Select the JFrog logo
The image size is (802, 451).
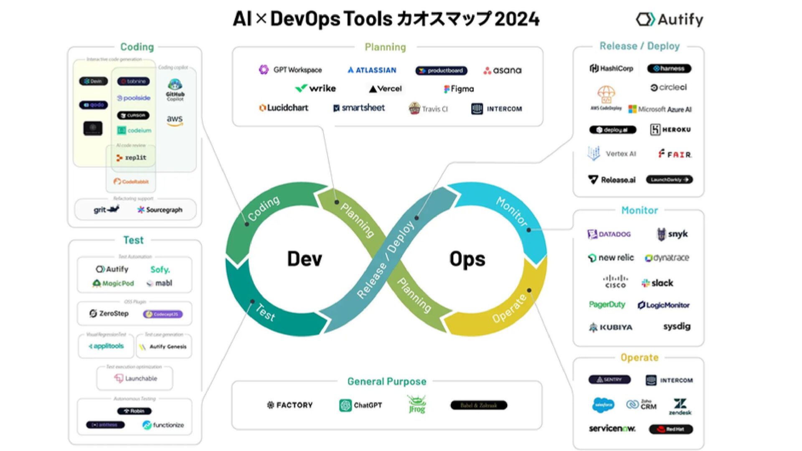click(417, 404)
